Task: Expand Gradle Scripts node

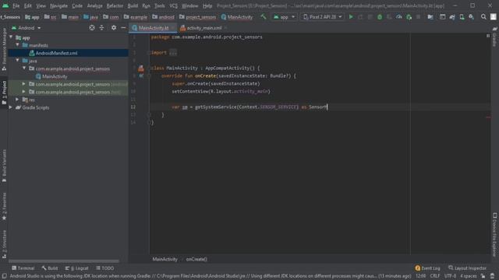Action: click(x=11, y=107)
